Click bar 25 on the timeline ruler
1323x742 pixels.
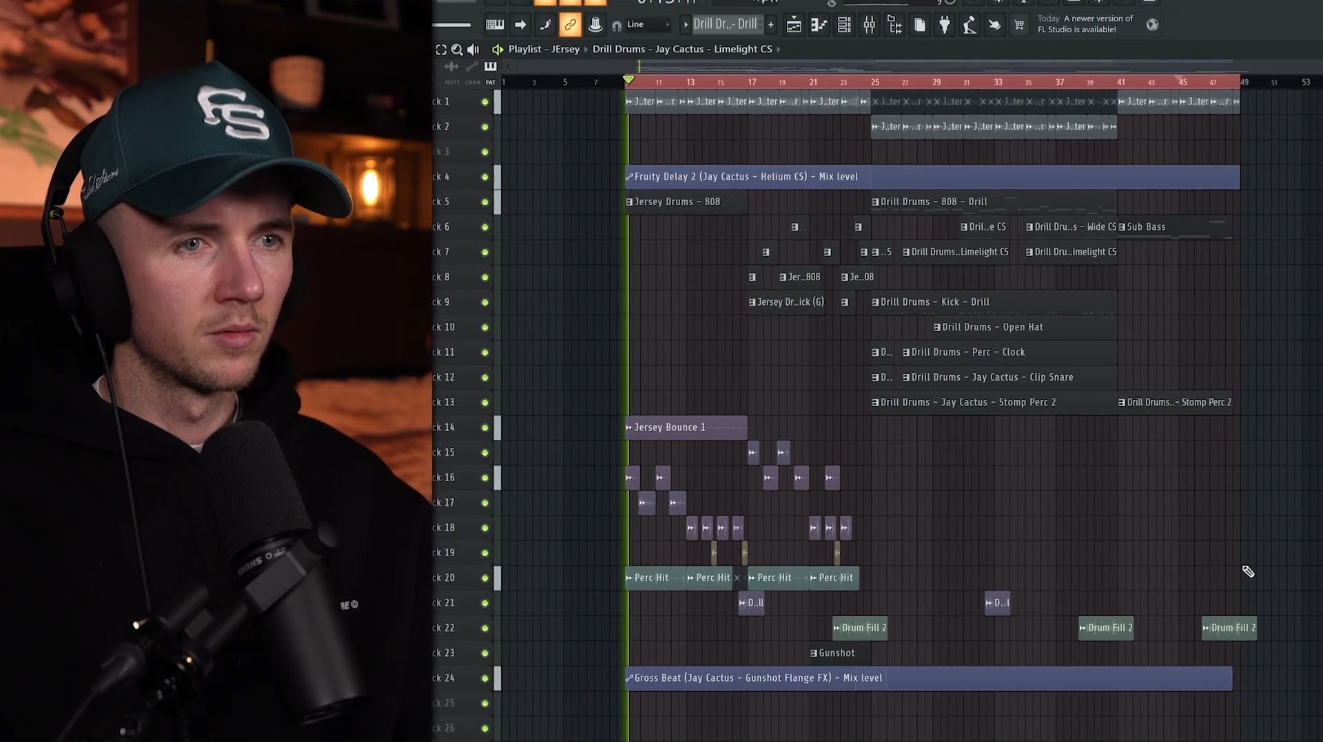[x=874, y=82]
